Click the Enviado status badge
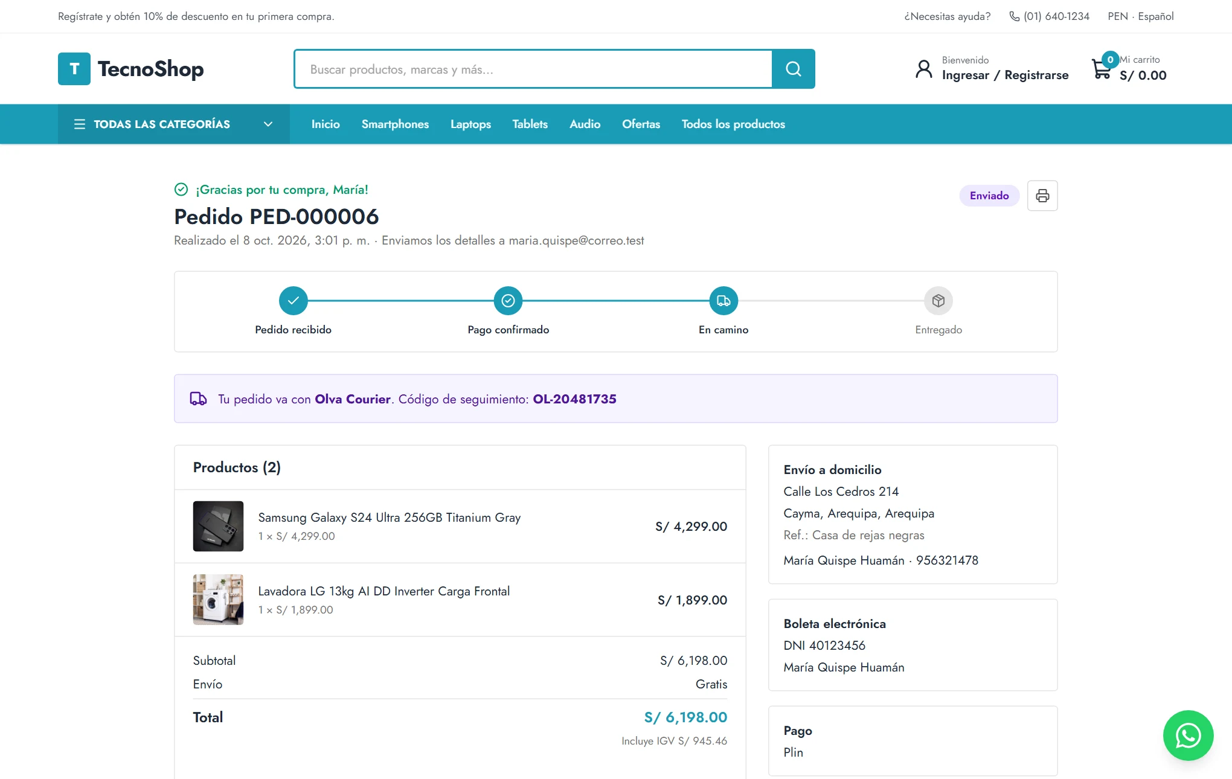1232x779 pixels. [989, 196]
